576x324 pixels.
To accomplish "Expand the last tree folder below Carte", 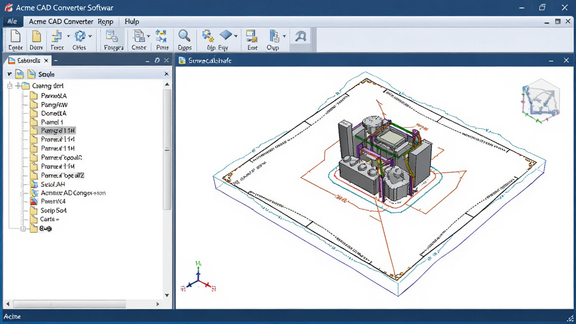I will (23, 228).
